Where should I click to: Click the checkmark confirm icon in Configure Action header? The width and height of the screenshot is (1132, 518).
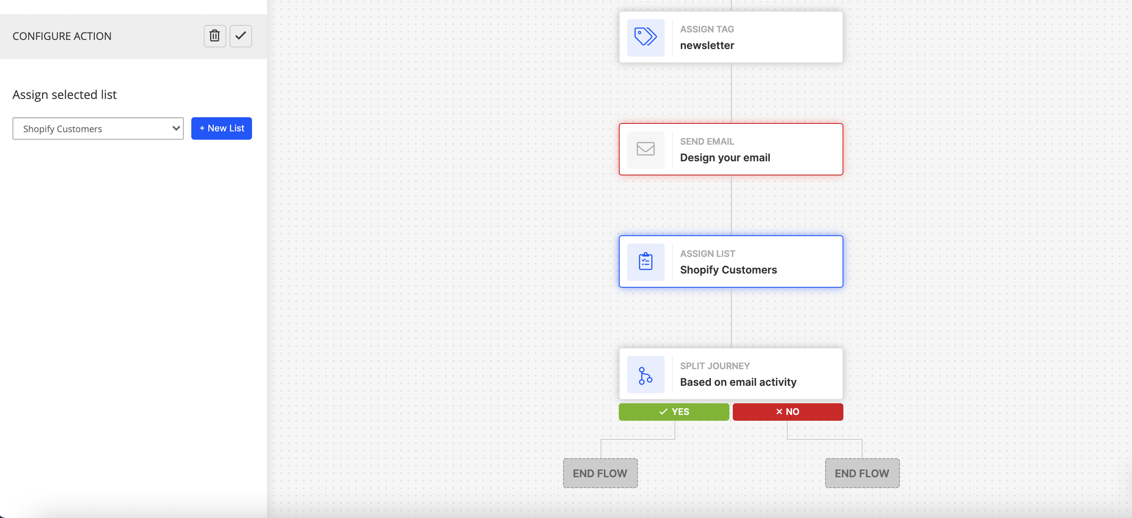[x=240, y=36]
